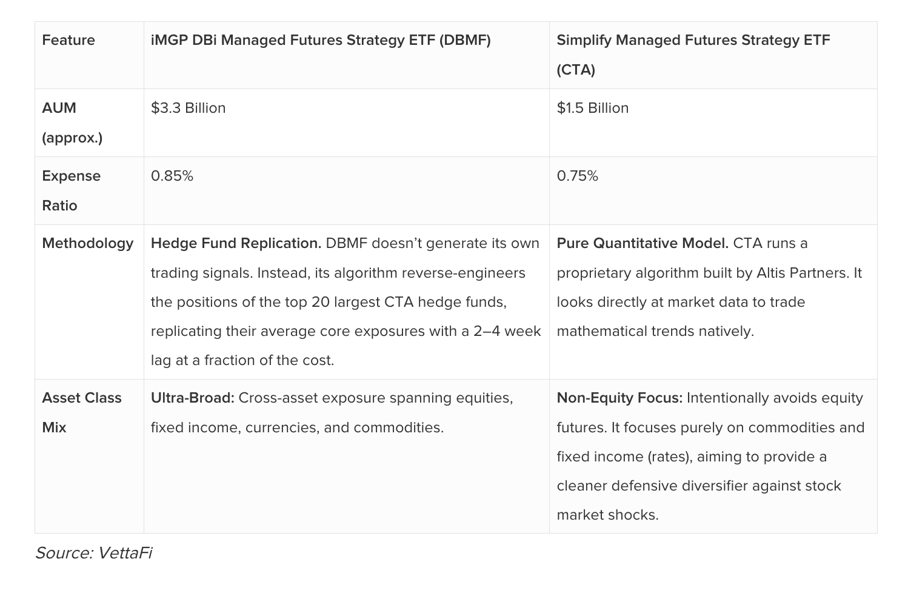Click the bold Hedge Fund Replication text

(236, 243)
